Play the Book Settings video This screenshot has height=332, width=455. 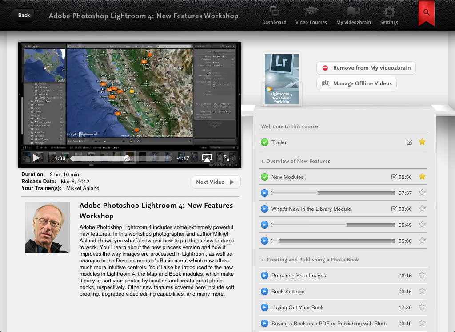[264, 292]
